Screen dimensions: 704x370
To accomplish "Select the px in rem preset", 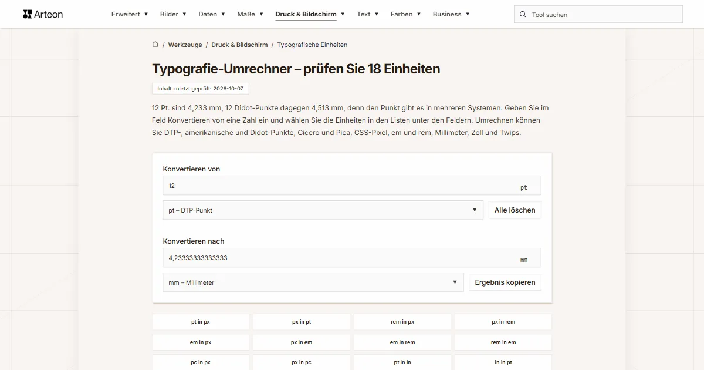I will [503, 322].
